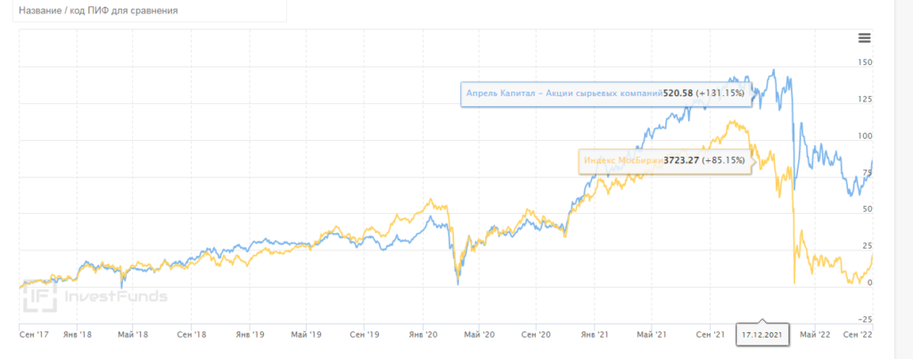
Task: Click the -25 y-axis value
Action: [866, 319]
